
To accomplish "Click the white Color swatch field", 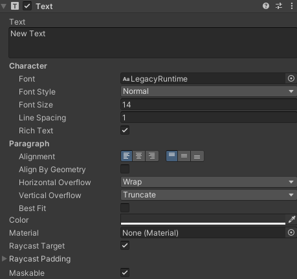I will [x=203, y=219].
